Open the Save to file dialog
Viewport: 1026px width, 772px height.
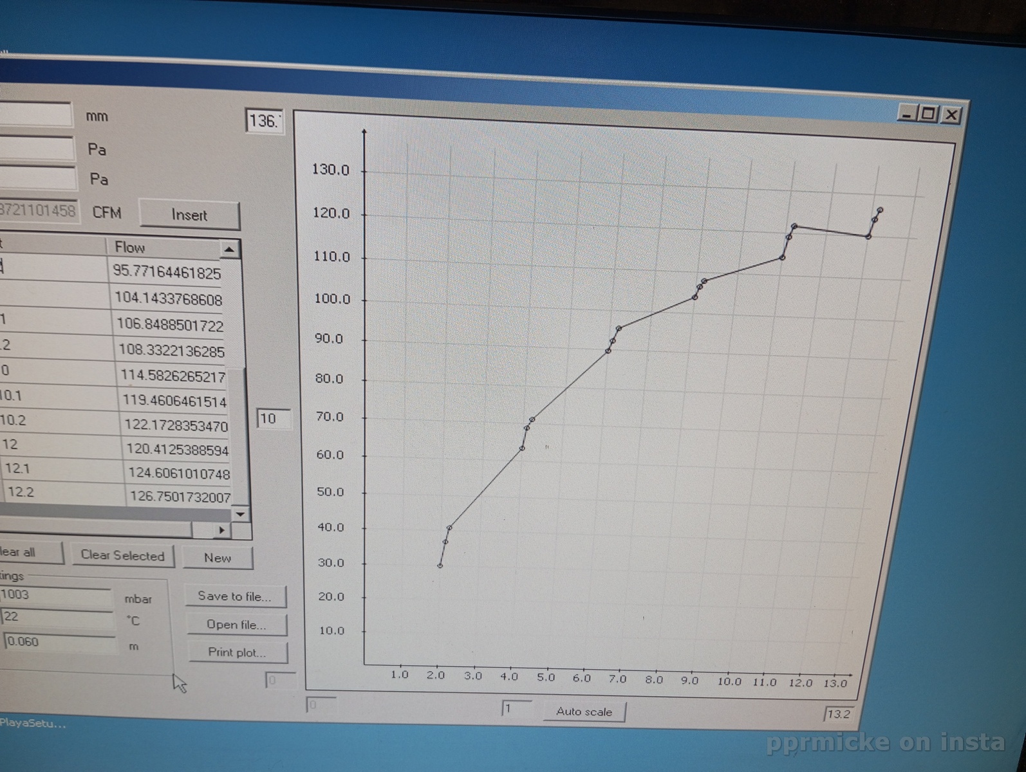(235, 596)
